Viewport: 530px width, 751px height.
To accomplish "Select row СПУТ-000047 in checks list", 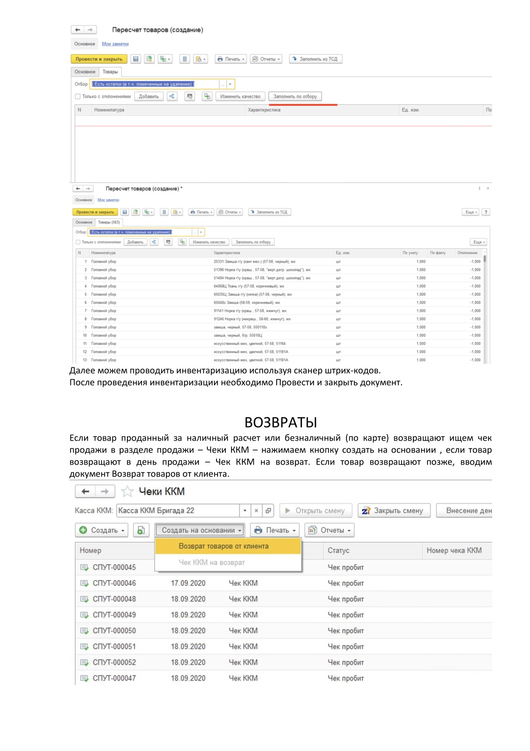I will click(x=283, y=678).
